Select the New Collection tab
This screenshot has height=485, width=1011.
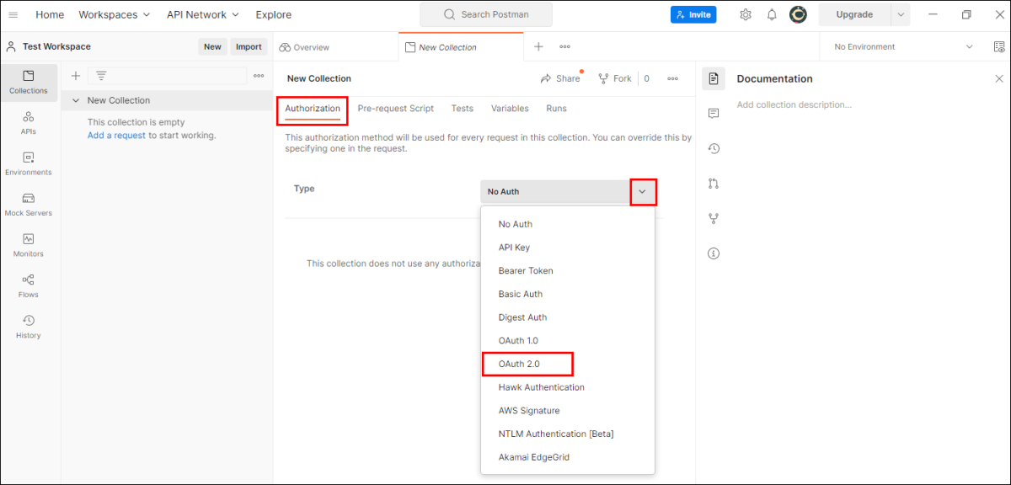click(x=461, y=47)
